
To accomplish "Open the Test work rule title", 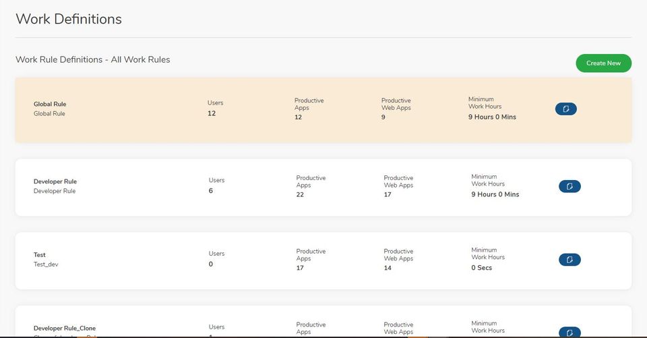I will (x=40, y=255).
